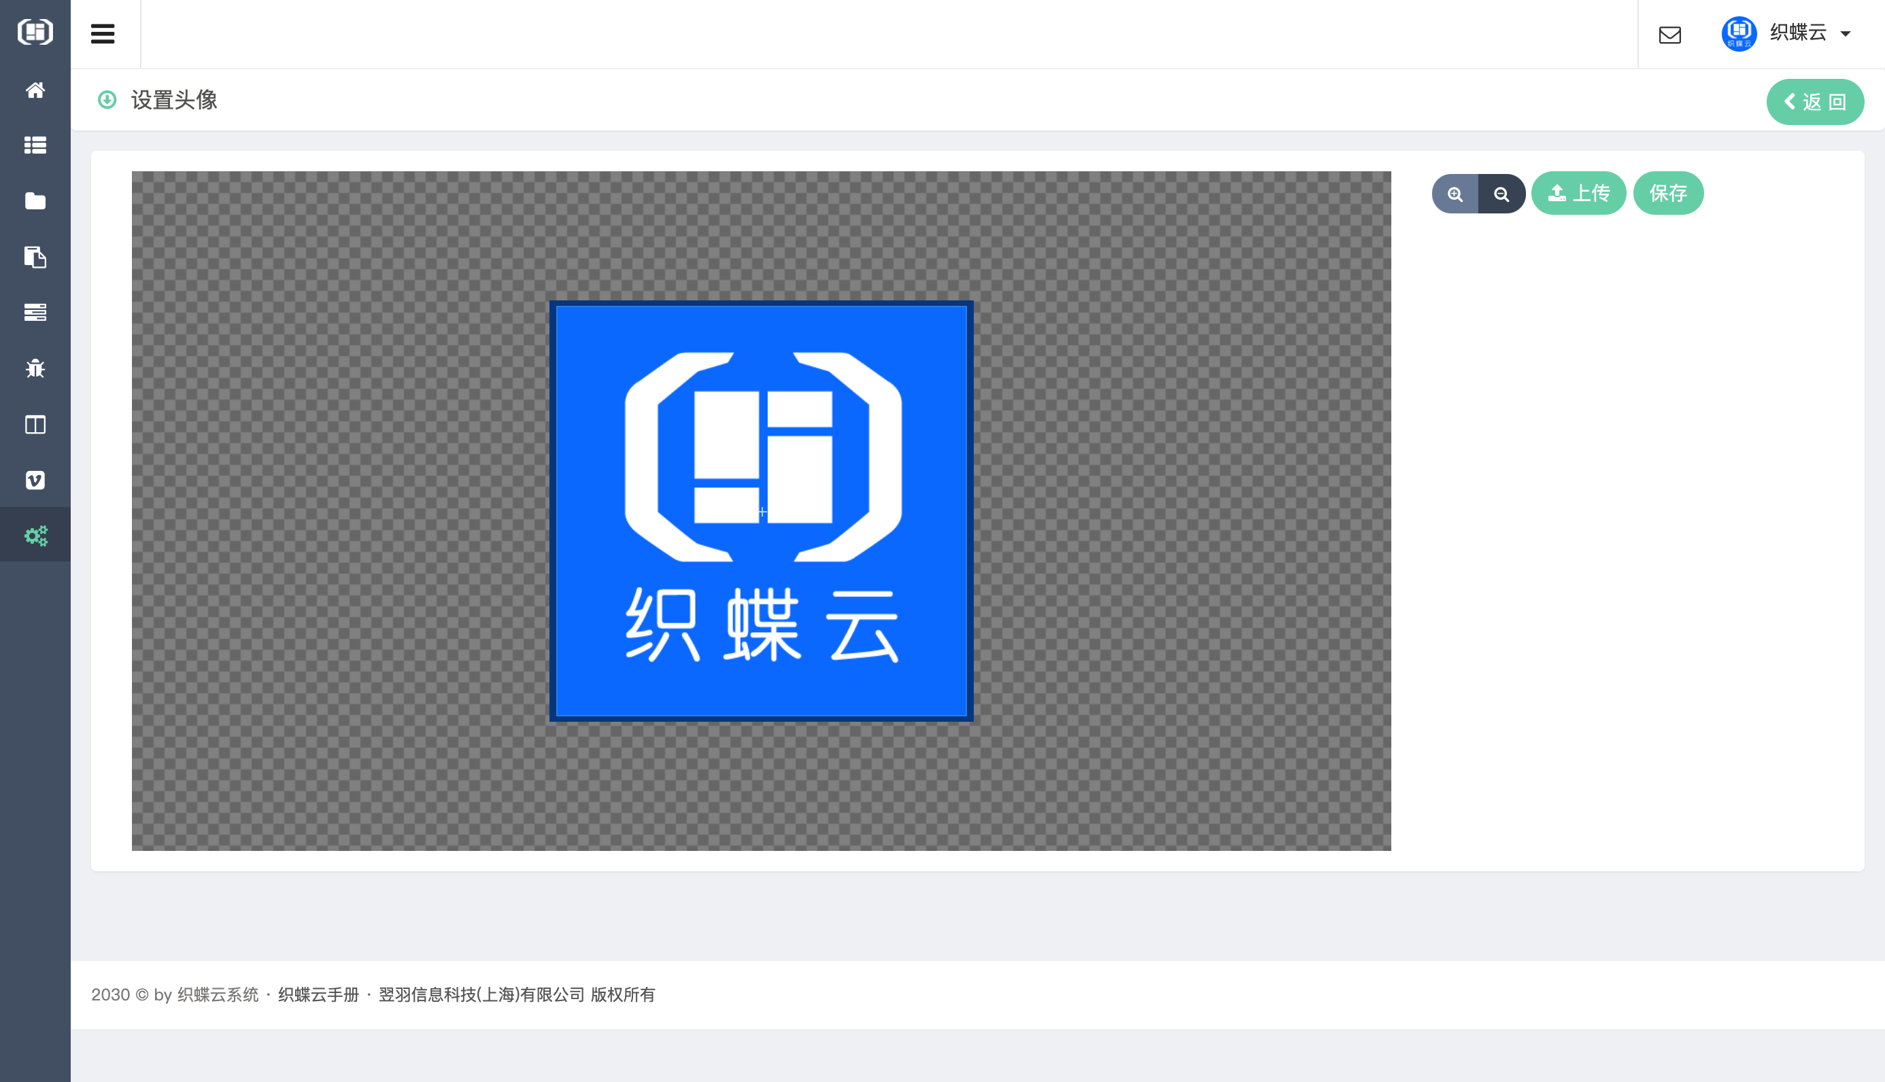Image resolution: width=1885 pixels, height=1082 pixels.
Task: Click the zoom out magnifier button
Action: [x=1501, y=194]
